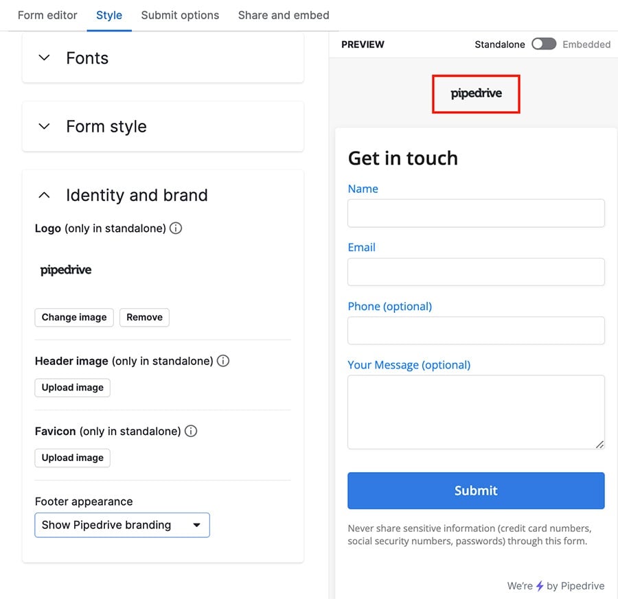The height and width of the screenshot is (599, 618).
Task: Go to Share and embed tab
Action: click(x=284, y=15)
